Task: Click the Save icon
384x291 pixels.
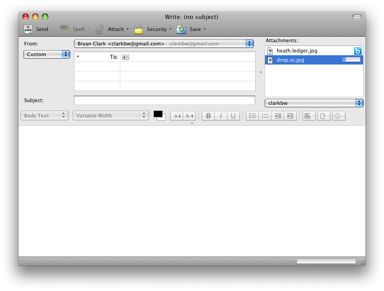Action: coord(181,29)
